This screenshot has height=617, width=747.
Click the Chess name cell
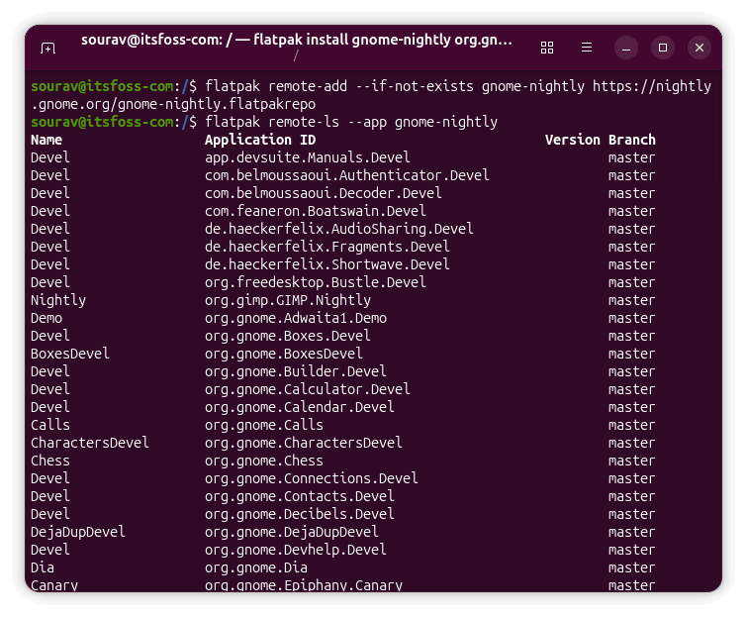50,461
